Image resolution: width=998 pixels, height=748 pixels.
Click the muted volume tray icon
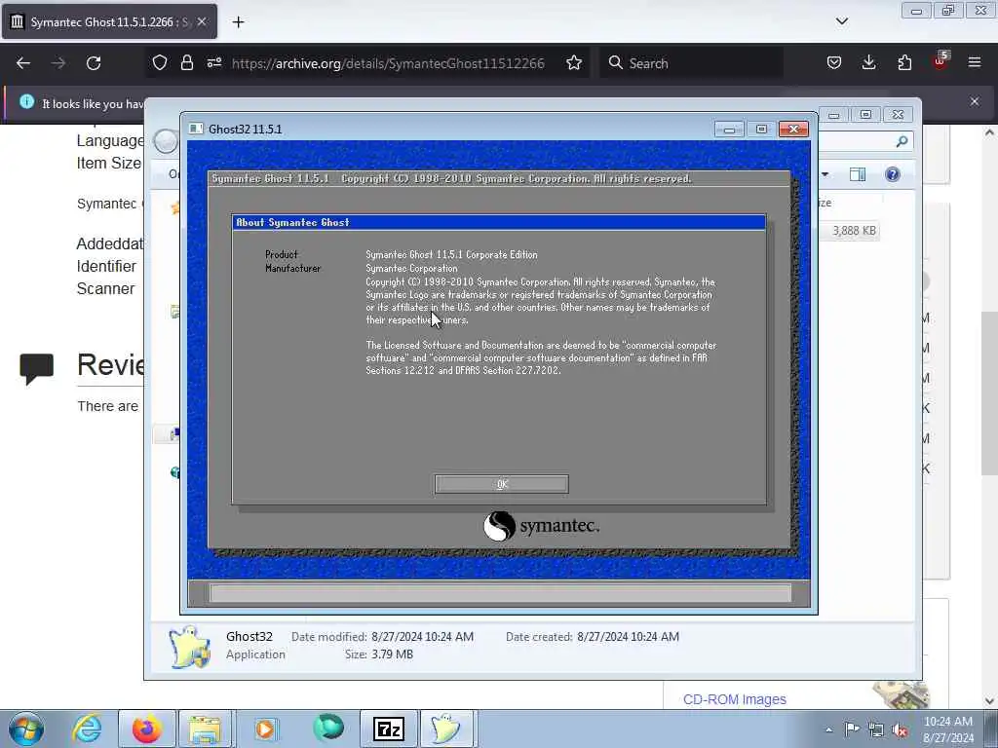(900, 730)
